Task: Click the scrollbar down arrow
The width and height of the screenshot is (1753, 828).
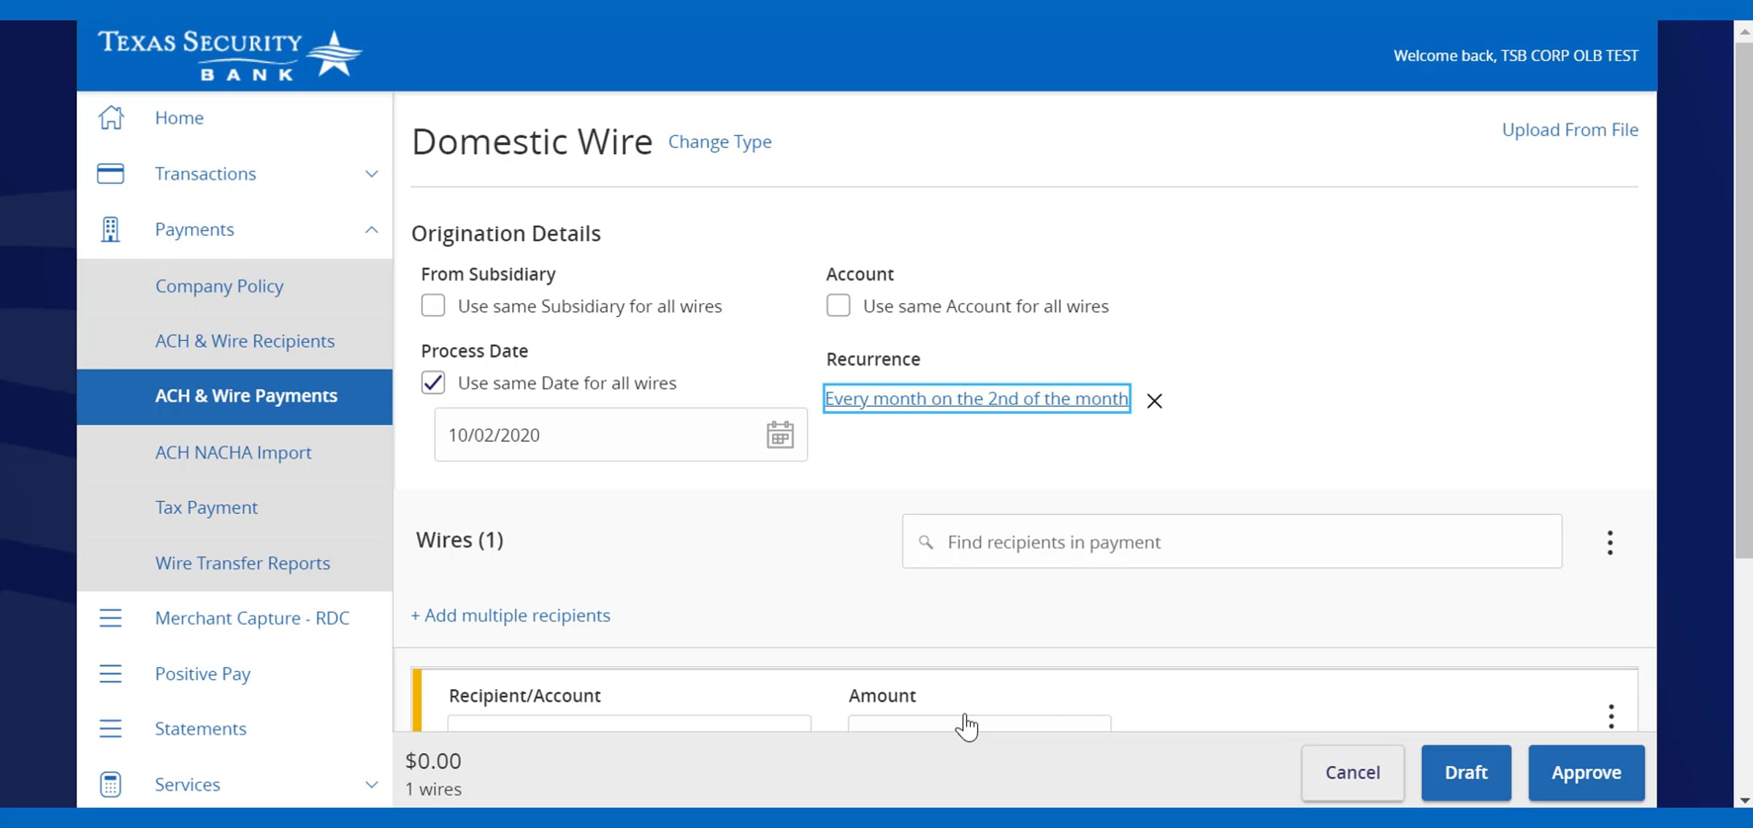Action: point(1744,801)
